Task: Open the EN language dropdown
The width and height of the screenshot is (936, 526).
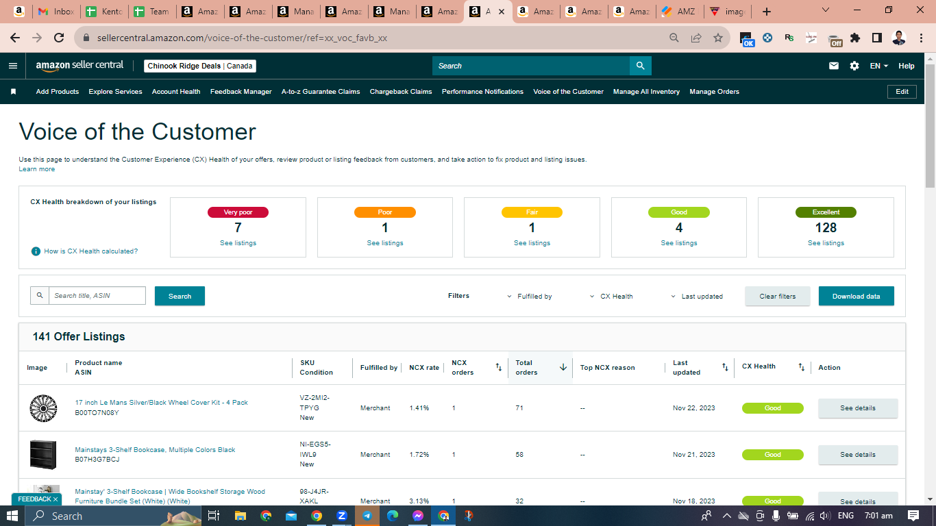Action: pyautogui.click(x=879, y=66)
